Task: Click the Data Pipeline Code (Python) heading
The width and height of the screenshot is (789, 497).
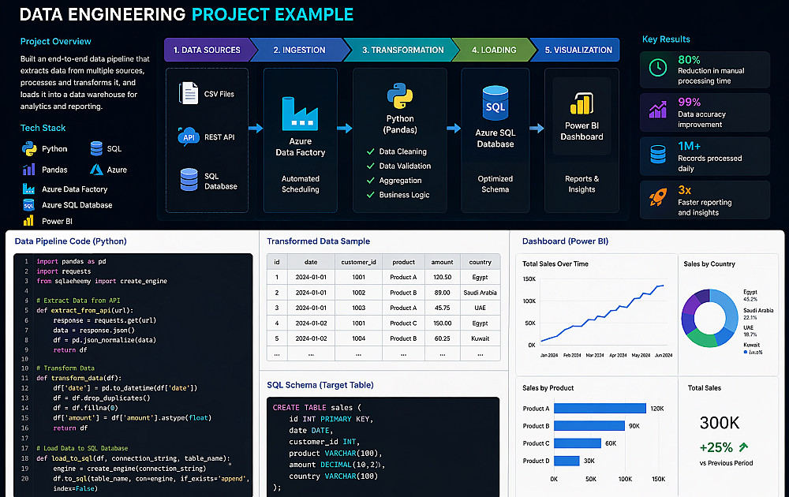Action: point(70,241)
